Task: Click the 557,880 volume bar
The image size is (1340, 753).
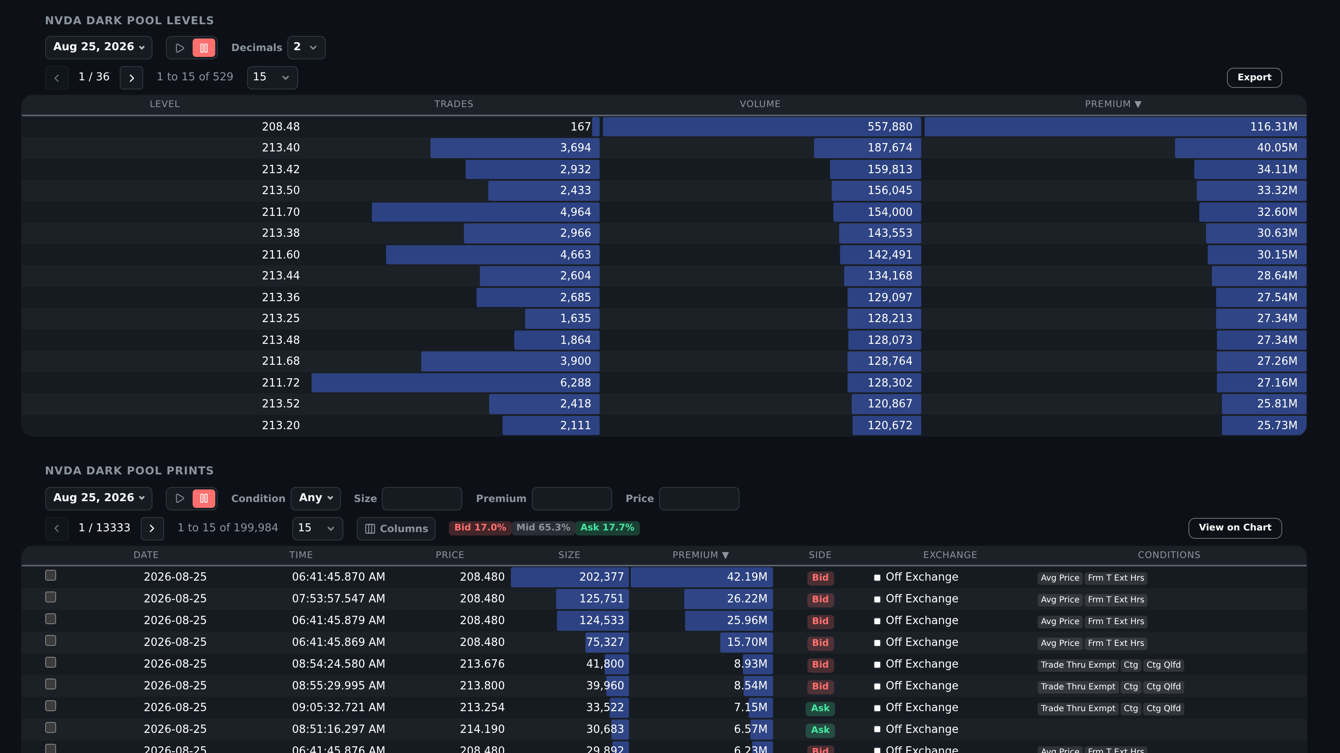Action: coord(762,127)
